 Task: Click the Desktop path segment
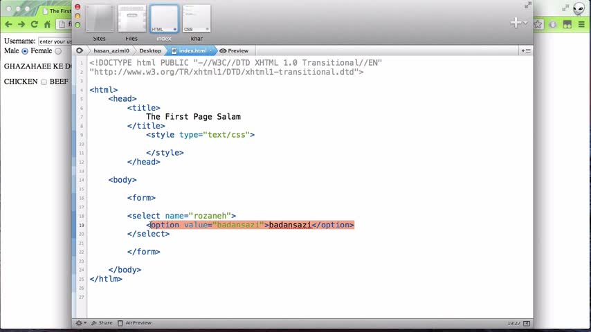point(150,50)
